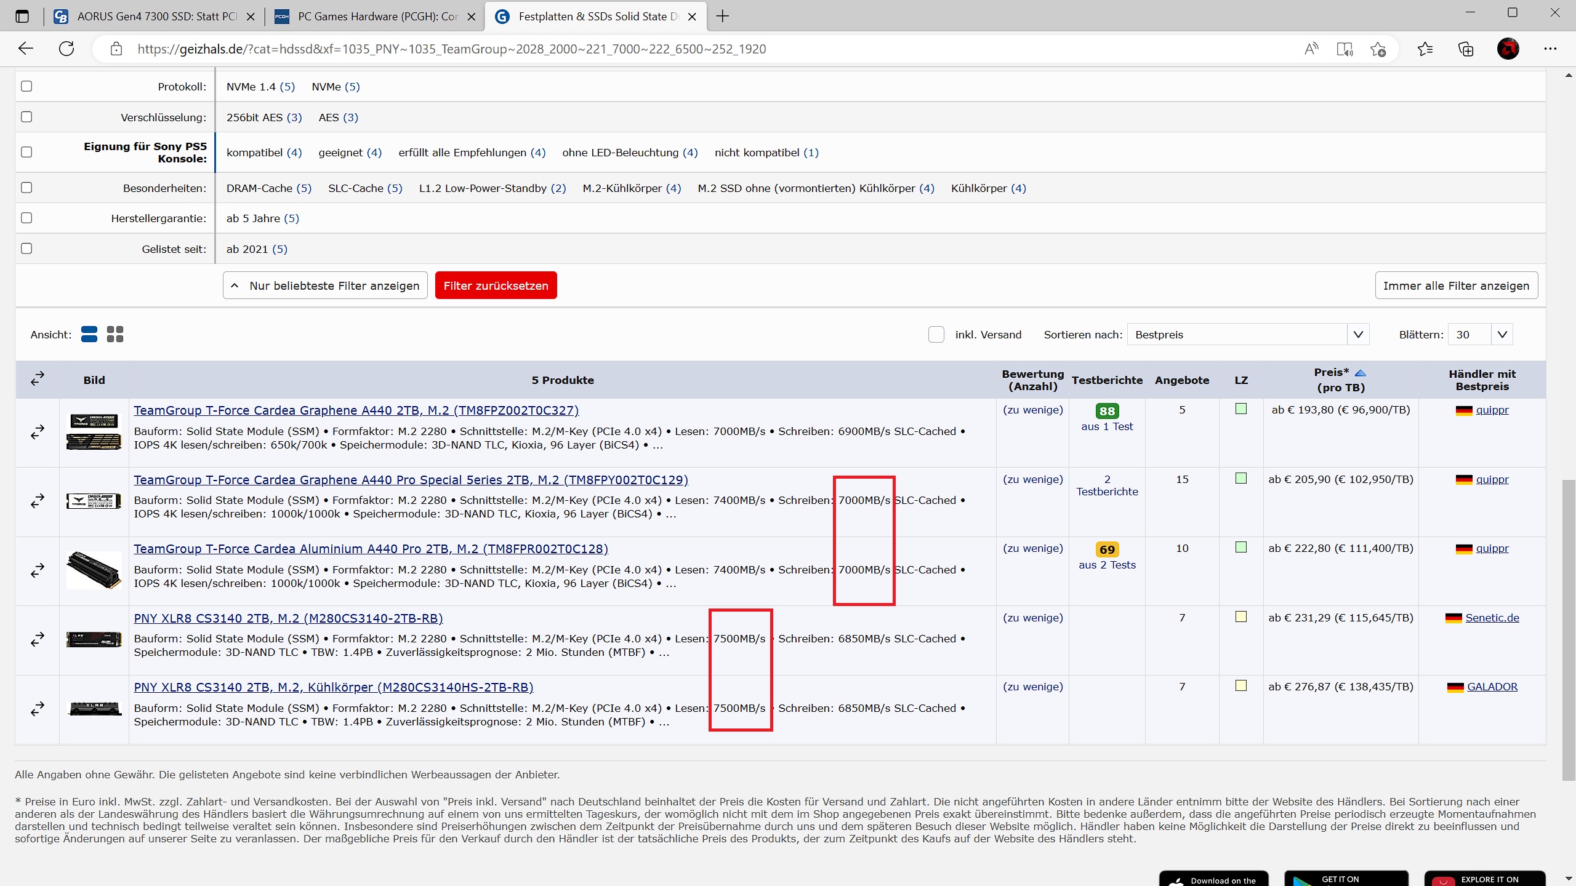Switch to list view layout icon
The image size is (1576, 886).
[x=89, y=334]
